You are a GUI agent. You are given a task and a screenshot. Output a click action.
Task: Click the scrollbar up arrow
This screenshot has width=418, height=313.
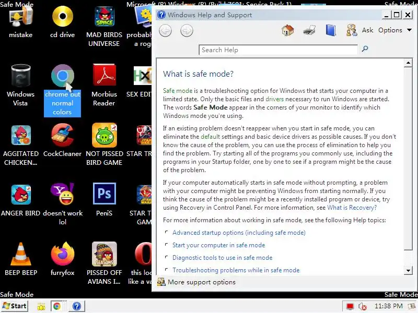pyautogui.click(x=408, y=63)
